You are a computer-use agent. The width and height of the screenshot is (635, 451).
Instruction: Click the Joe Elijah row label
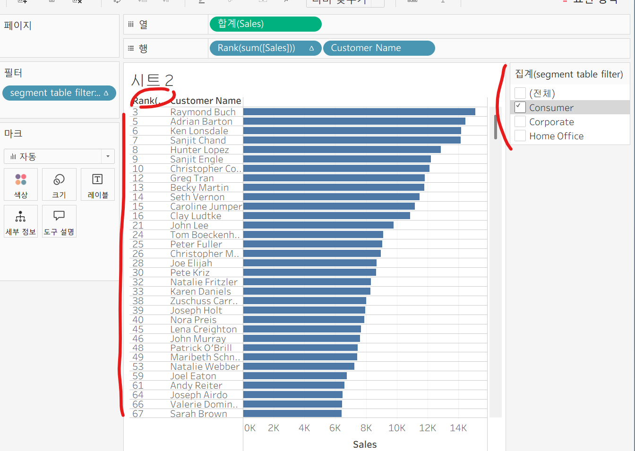[x=191, y=263]
